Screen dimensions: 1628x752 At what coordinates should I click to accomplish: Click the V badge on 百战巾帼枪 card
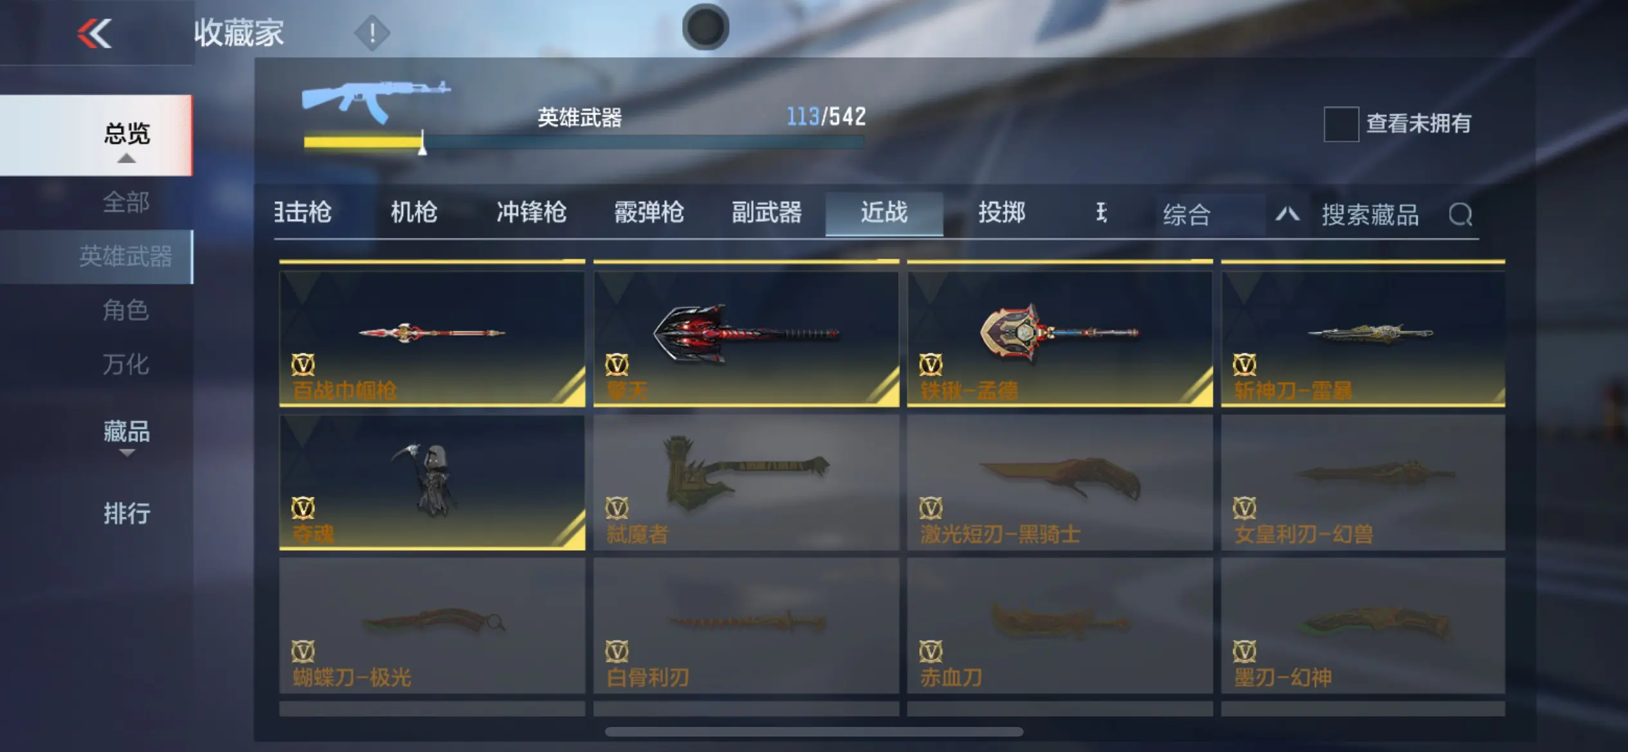[303, 364]
